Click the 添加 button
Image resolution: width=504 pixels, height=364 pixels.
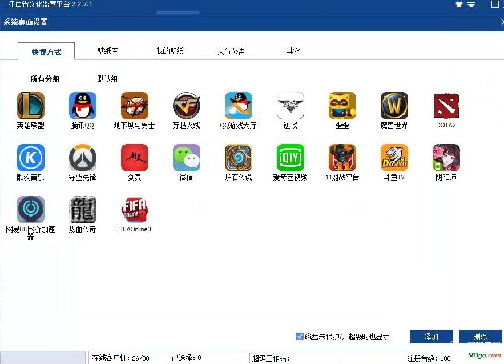coord(432,337)
